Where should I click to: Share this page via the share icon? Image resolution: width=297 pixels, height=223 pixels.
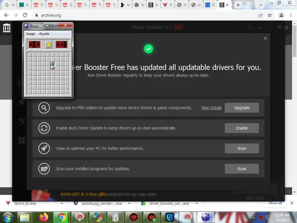(260, 15)
